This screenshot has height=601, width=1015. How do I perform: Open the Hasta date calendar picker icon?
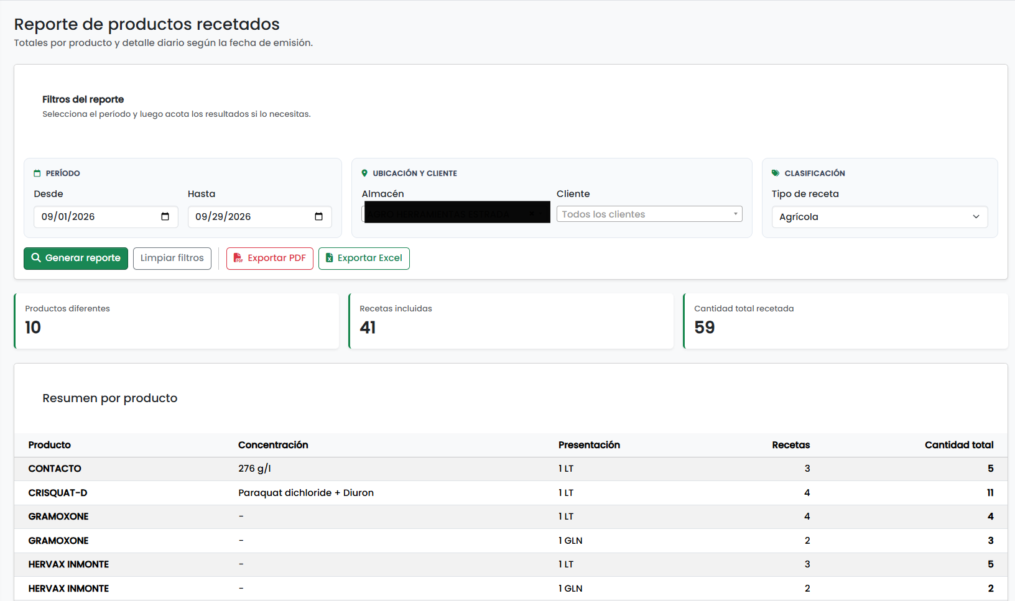[318, 216]
